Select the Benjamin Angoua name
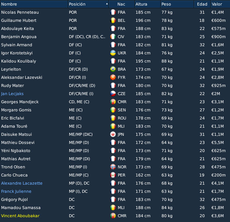Image resolution: width=230 pixels, height=222 pixels. 19,37
